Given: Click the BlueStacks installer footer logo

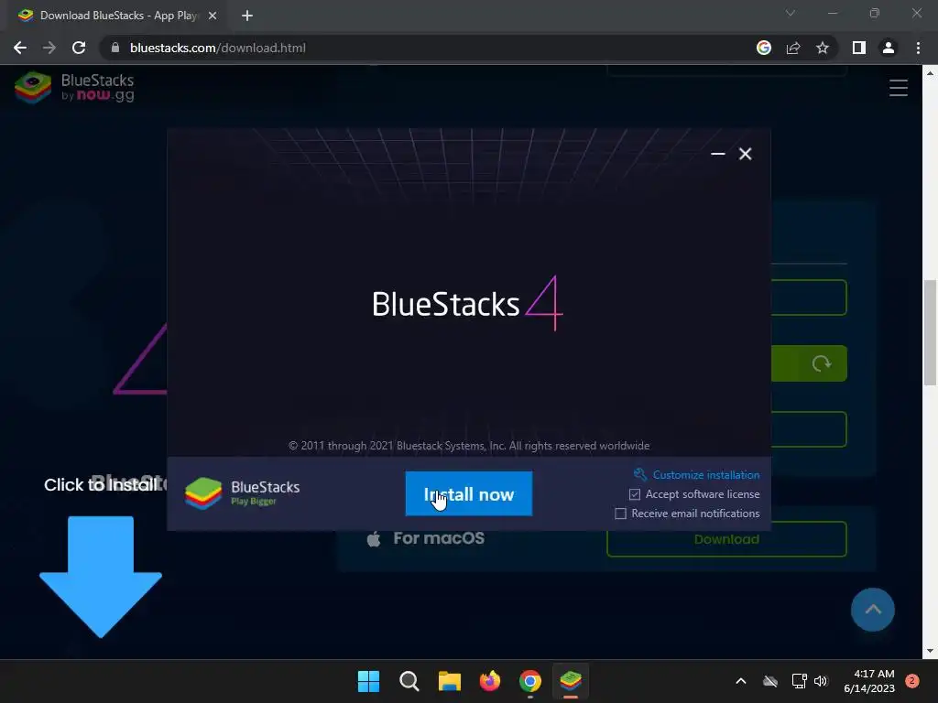Looking at the screenshot, I should 242,493.
